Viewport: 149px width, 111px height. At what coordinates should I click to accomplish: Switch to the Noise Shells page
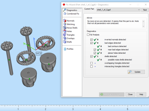72,28
